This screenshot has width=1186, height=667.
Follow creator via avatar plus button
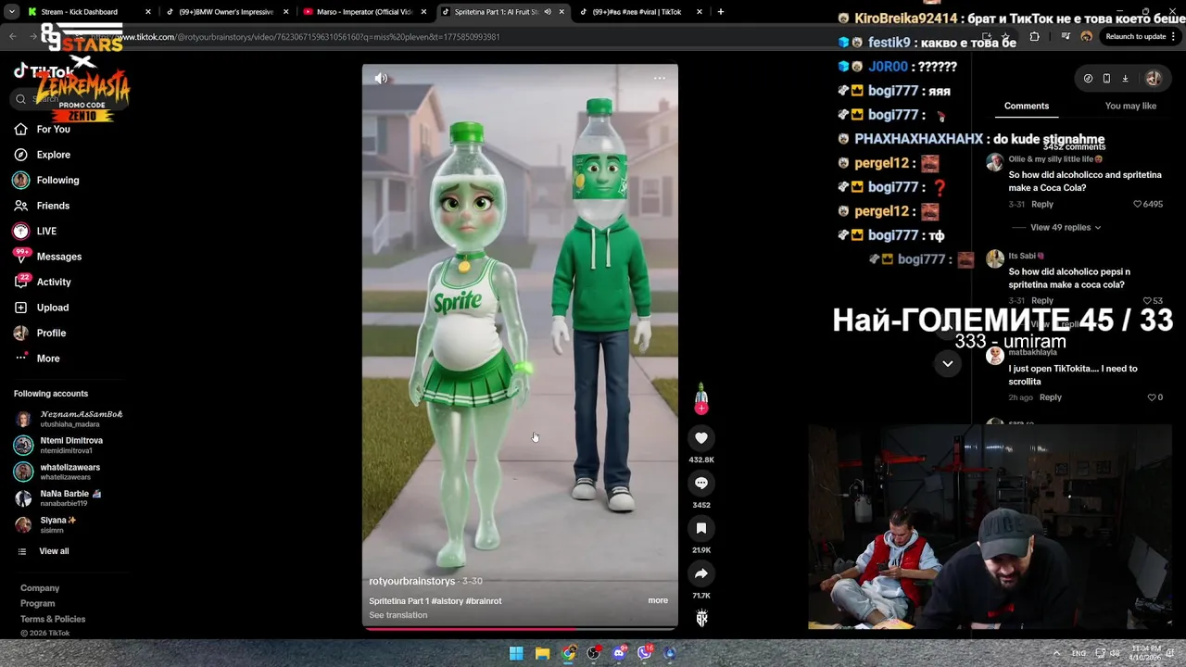701,408
